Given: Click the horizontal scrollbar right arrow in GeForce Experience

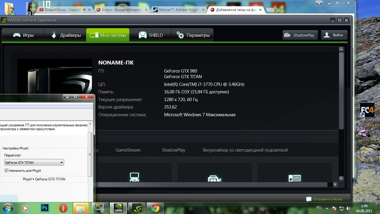Looking at the screenshot, I should tap(335, 185).
